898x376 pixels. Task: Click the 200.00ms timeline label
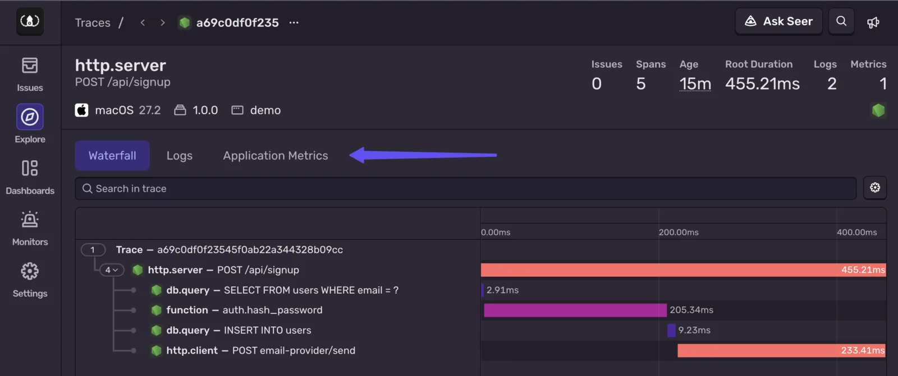pos(679,232)
